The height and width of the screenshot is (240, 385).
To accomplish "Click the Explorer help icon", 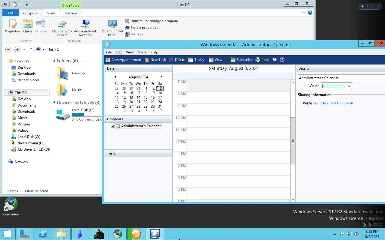I will point(310,13).
